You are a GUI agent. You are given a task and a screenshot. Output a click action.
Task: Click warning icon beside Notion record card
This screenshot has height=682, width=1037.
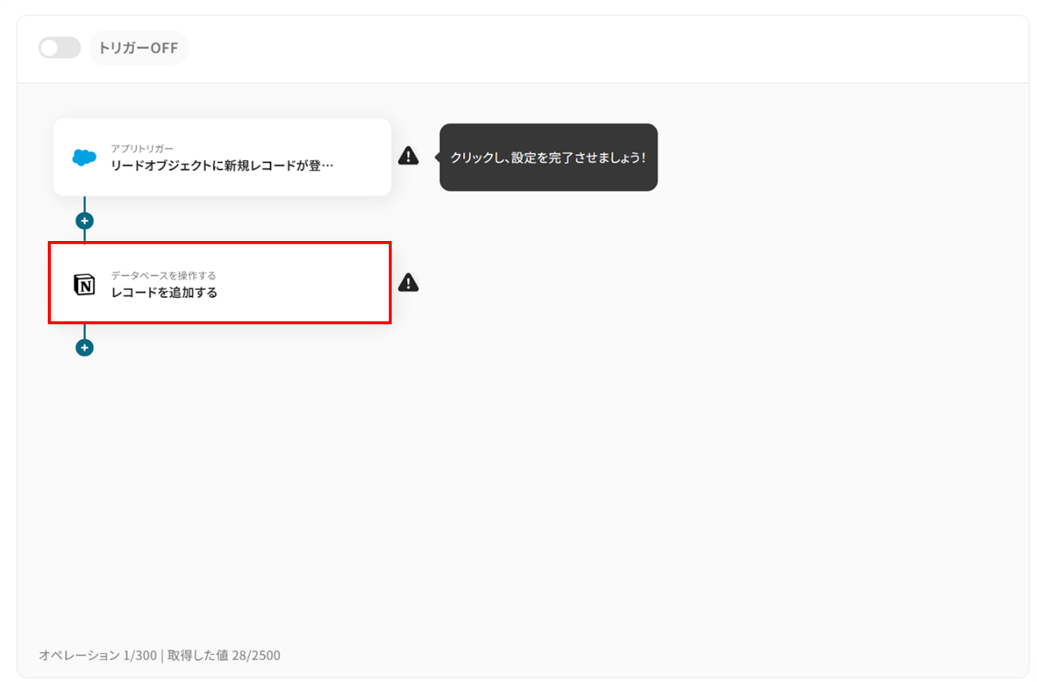point(408,282)
